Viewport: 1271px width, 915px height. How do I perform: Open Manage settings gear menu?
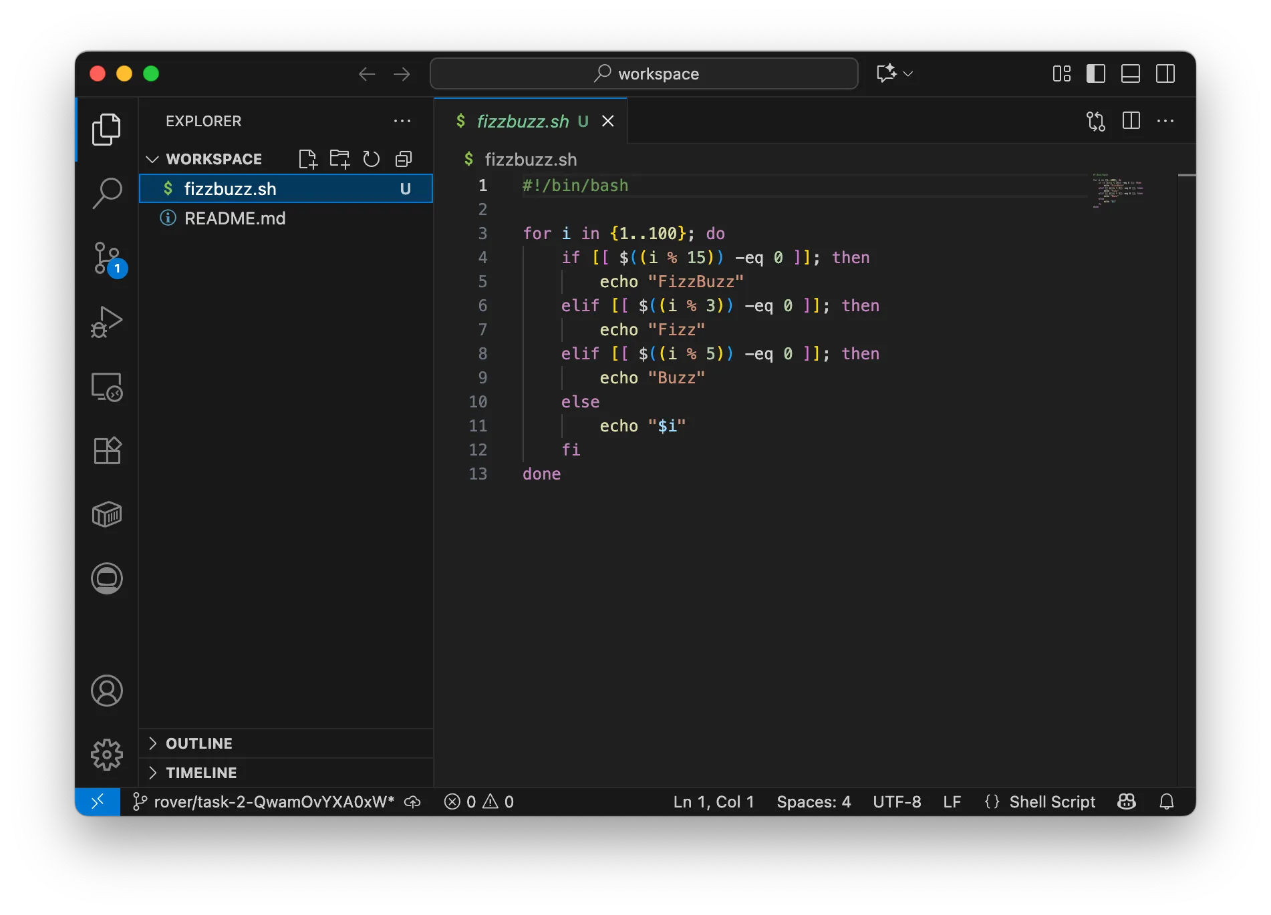[107, 754]
